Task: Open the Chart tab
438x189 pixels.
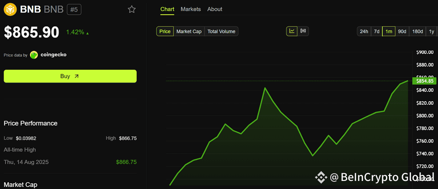Action: pos(167,9)
